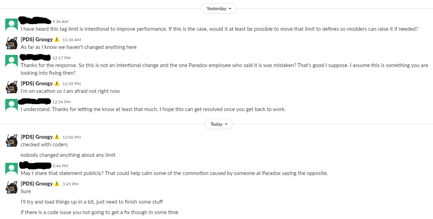Click warning emoji next to Groogy at 12:39 PM
Viewport: 433px width, 219px height.
pyautogui.click(x=57, y=83)
